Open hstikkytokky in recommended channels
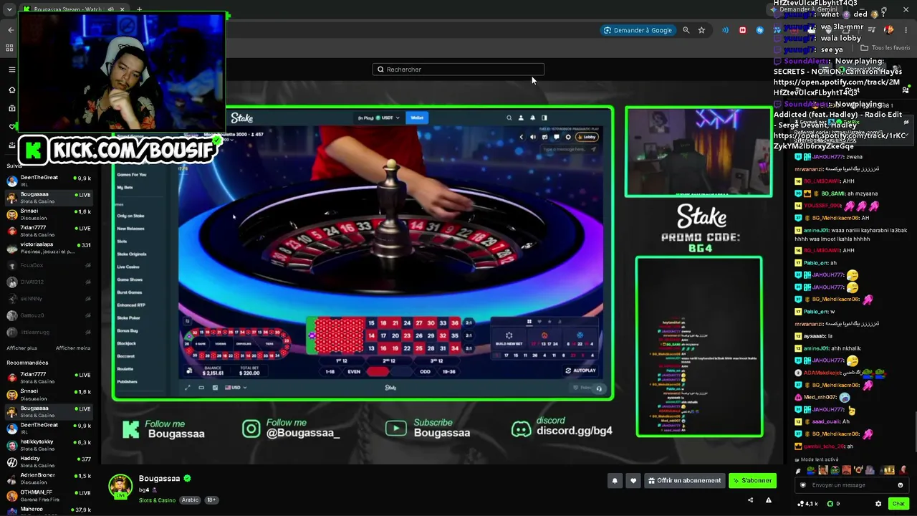Image resolution: width=917 pixels, height=516 pixels. click(x=49, y=445)
